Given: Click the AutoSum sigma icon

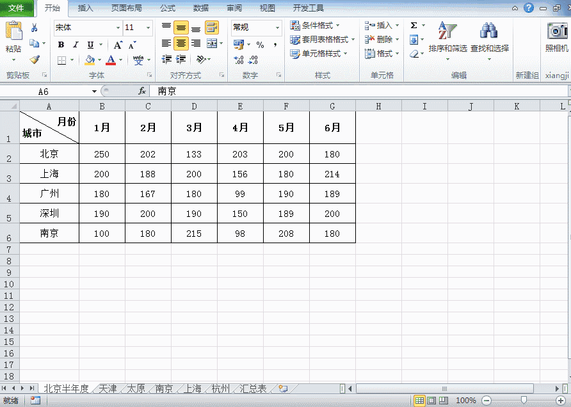Looking at the screenshot, I should (414, 26).
